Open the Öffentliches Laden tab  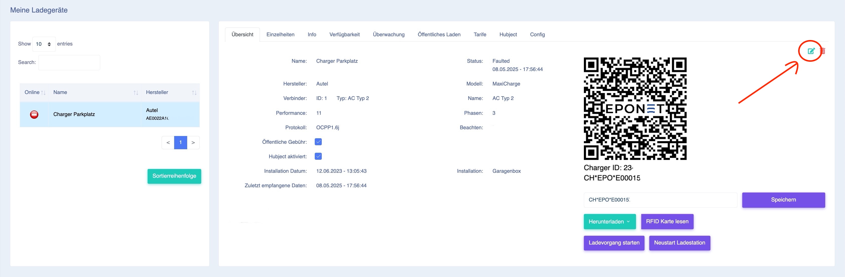click(439, 34)
